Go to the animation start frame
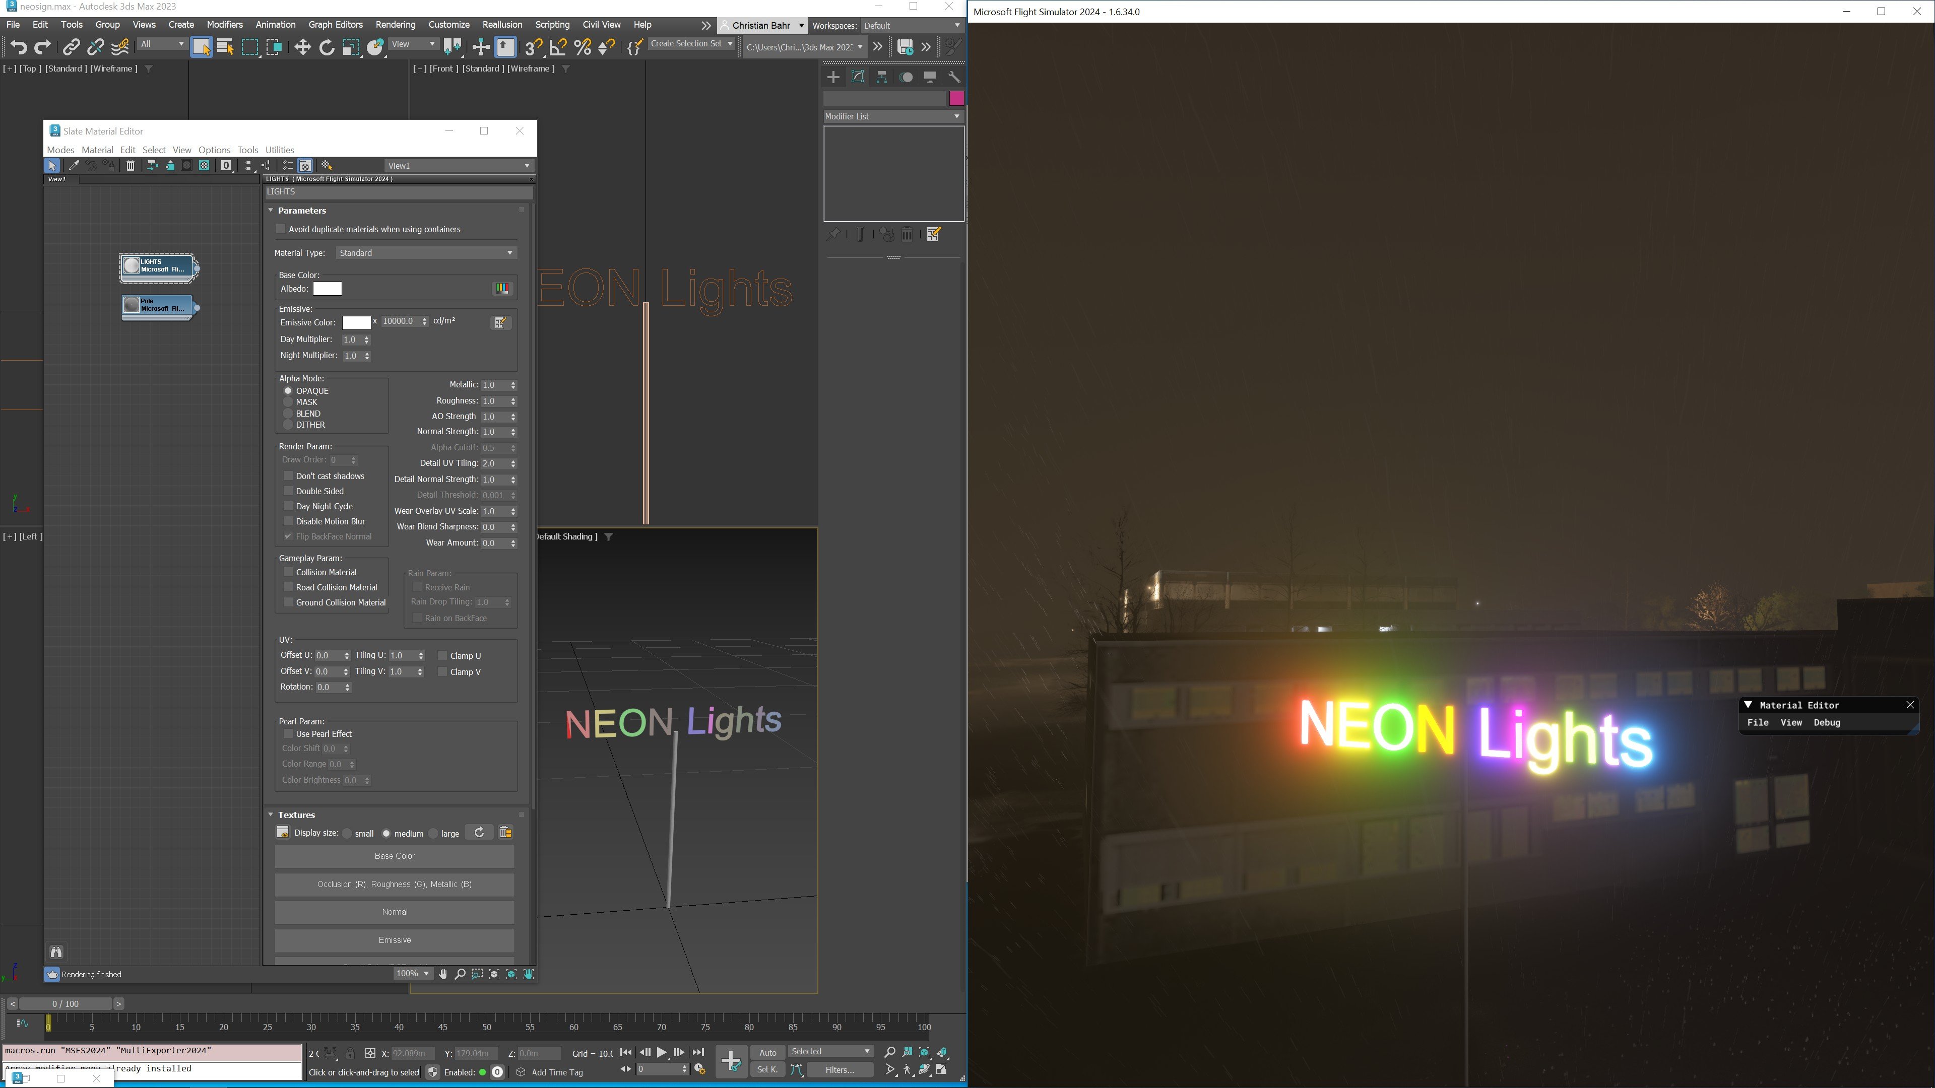Viewport: 1935px width, 1088px height. coord(626,1052)
